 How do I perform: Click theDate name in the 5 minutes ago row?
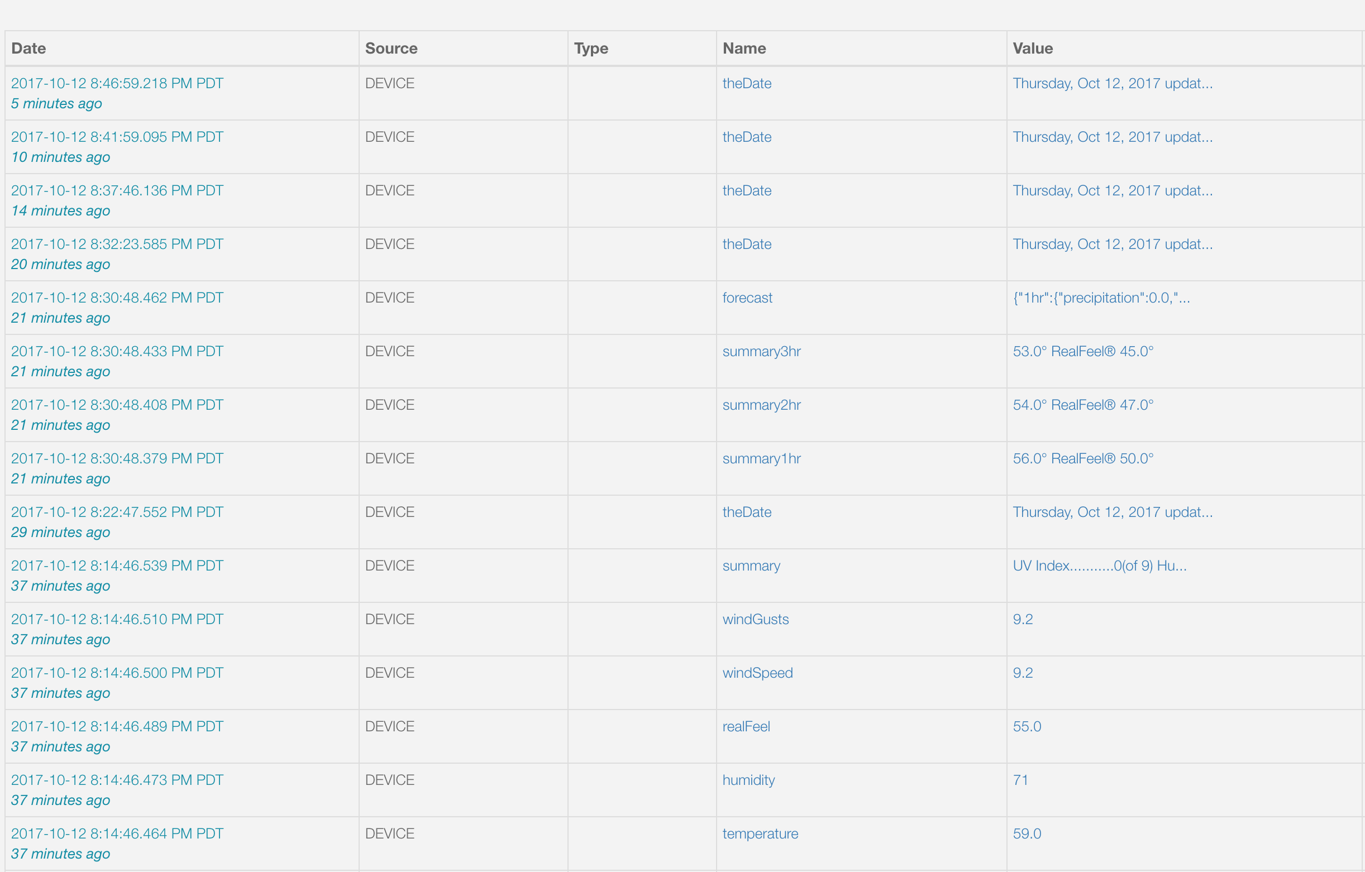tap(747, 83)
